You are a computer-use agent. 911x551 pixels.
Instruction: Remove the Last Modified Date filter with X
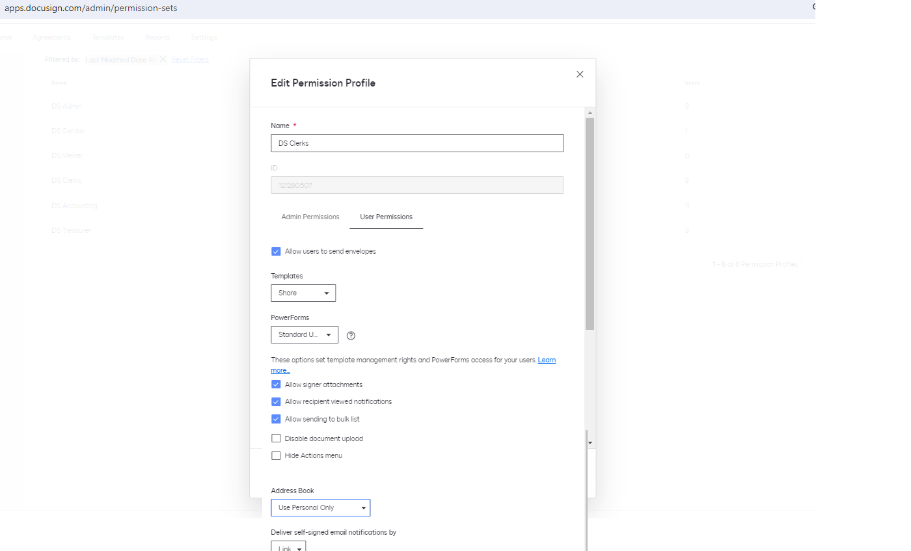[163, 59]
